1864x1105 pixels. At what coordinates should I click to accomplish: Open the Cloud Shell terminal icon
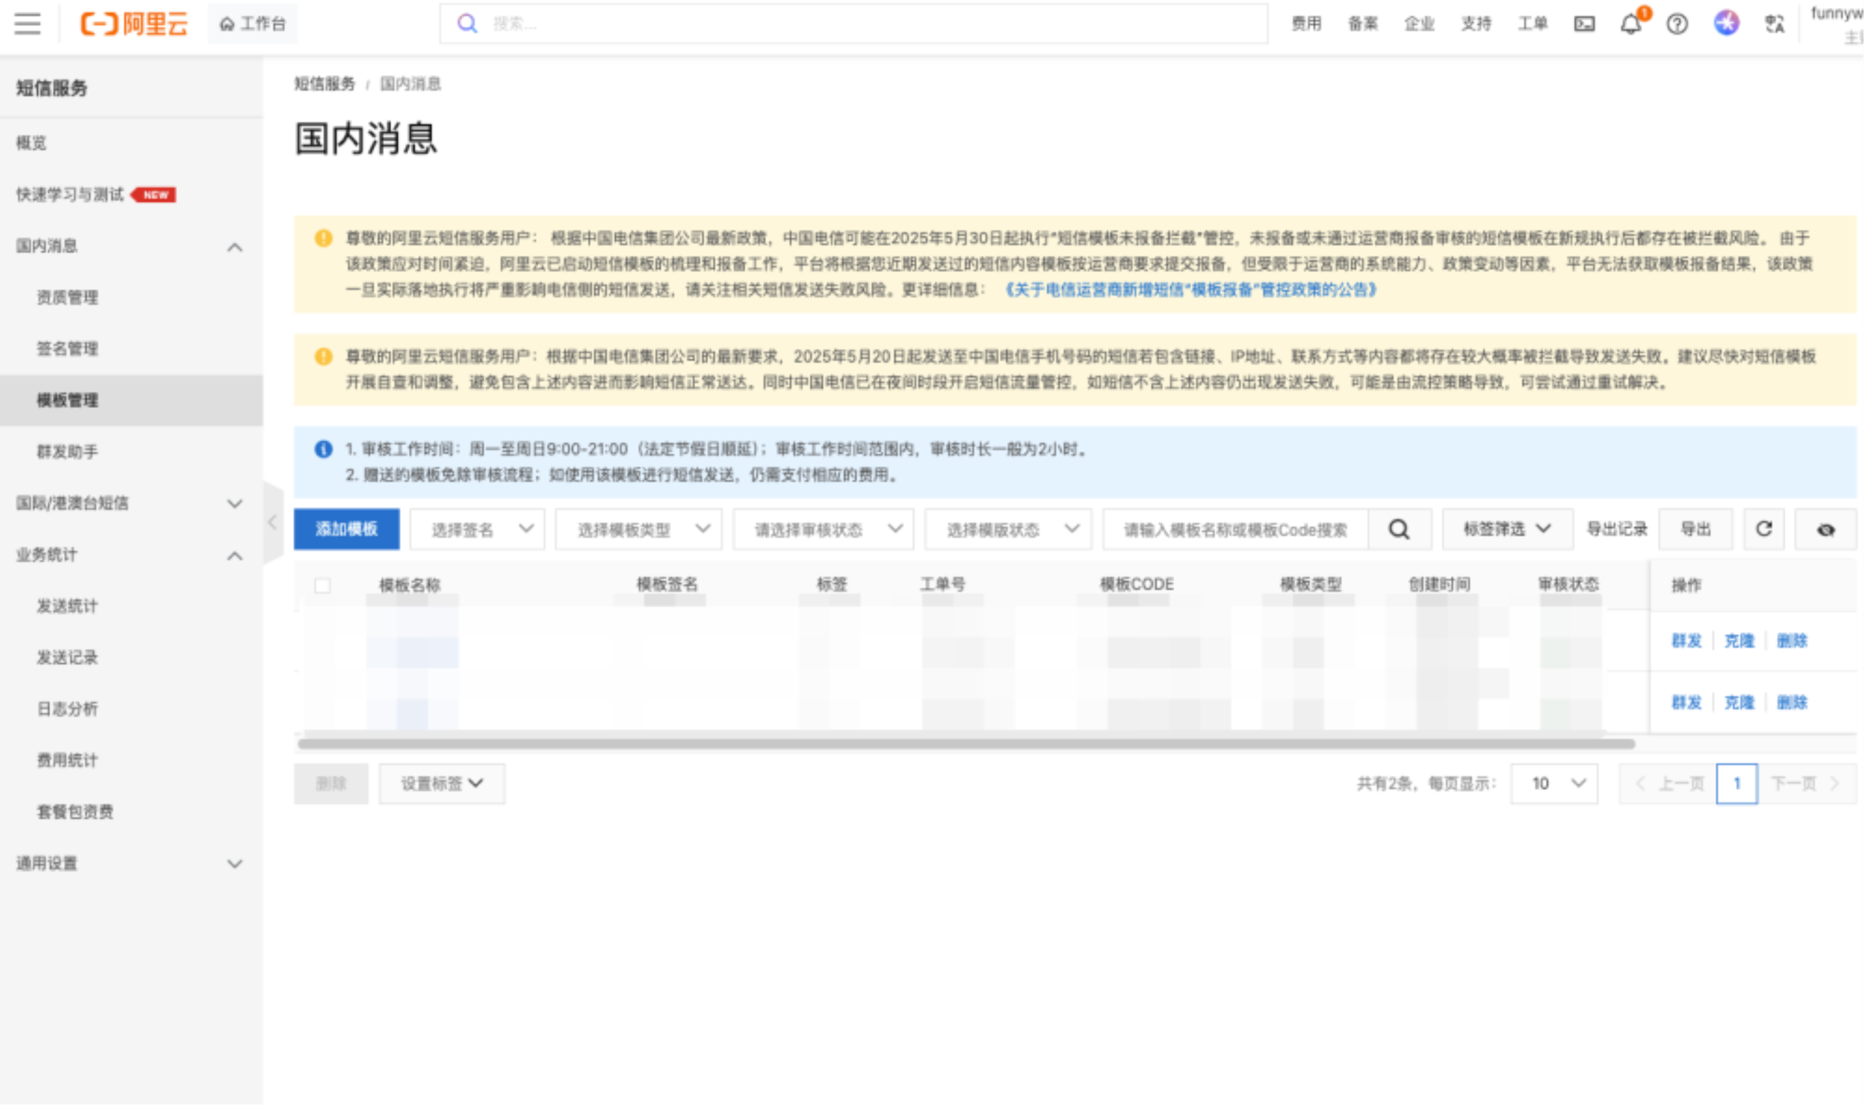pos(1584,25)
